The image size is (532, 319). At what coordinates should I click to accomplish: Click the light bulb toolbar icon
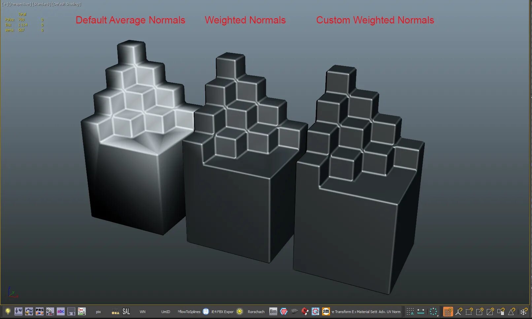click(7, 311)
